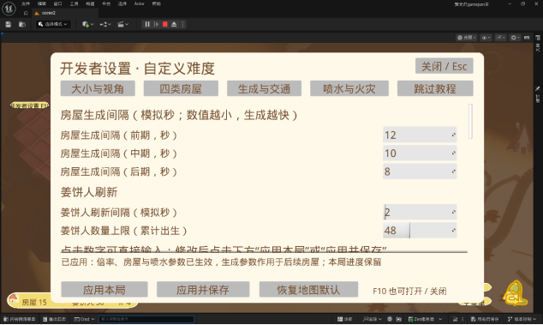Viewport: 543px width, 325px height.
Task: Open the add content cube icon menu
Action: (87, 24)
